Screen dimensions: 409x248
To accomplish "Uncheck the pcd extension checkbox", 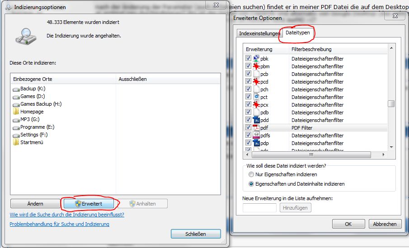I will pos(248,81).
